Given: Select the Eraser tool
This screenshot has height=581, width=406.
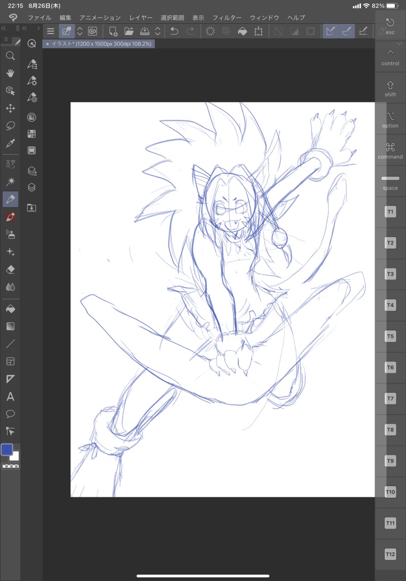Looking at the screenshot, I should [x=10, y=269].
